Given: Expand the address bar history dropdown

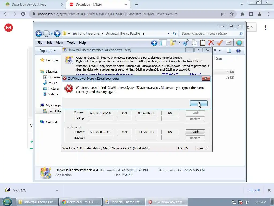Looking at the screenshot, I should pyautogui.click(x=168, y=34).
